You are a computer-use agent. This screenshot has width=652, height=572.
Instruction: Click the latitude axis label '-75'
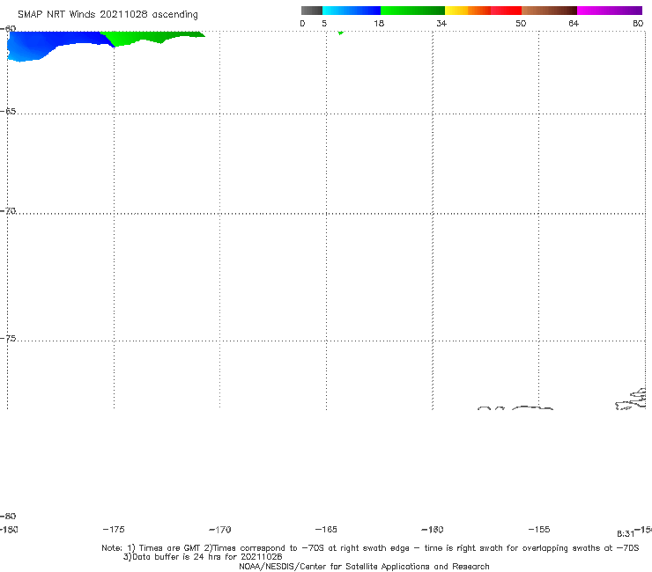pos(8,339)
